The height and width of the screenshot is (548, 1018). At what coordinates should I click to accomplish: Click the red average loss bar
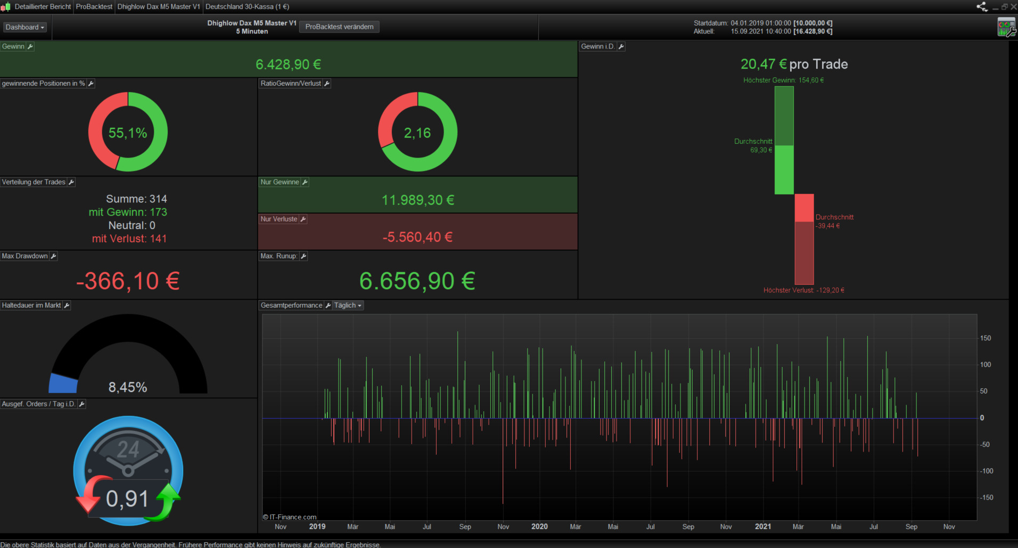coord(804,208)
